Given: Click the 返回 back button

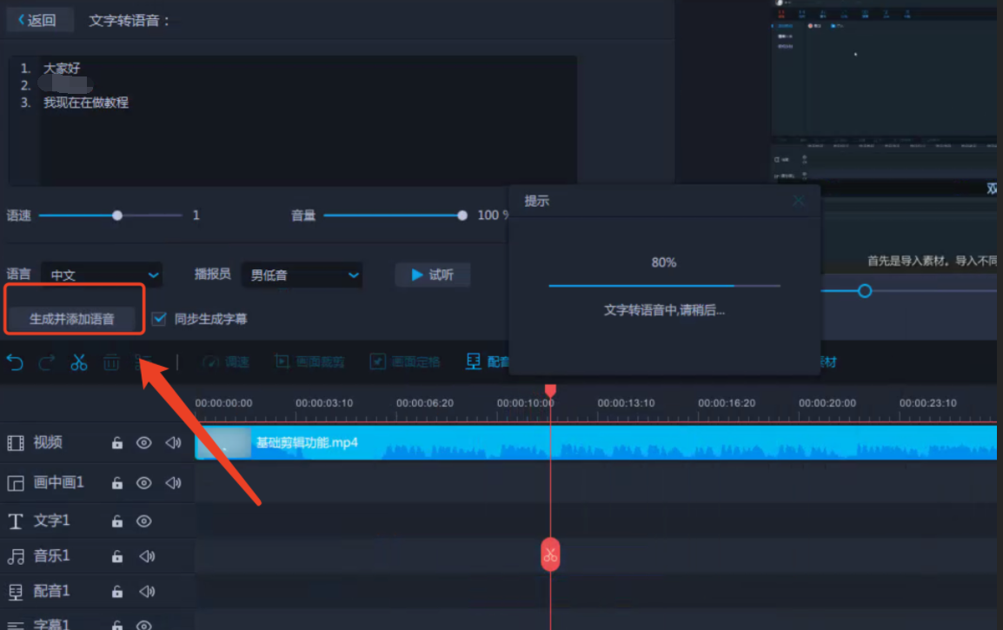Looking at the screenshot, I should point(38,19).
